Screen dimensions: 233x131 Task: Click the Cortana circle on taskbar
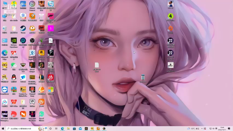coord(50,129)
